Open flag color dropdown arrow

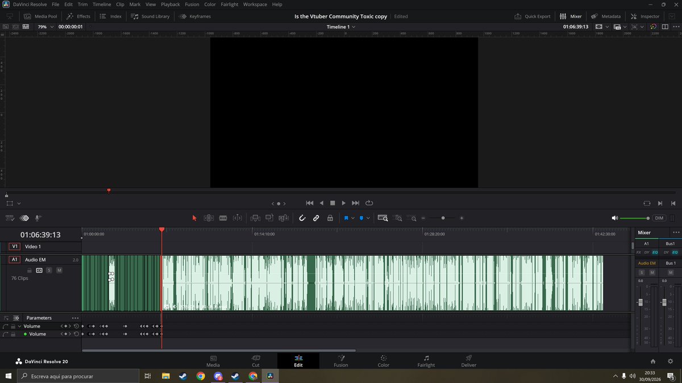(x=353, y=218)
